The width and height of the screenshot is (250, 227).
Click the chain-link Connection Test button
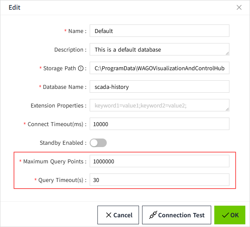pyautogui.click(x=176, y=215)
